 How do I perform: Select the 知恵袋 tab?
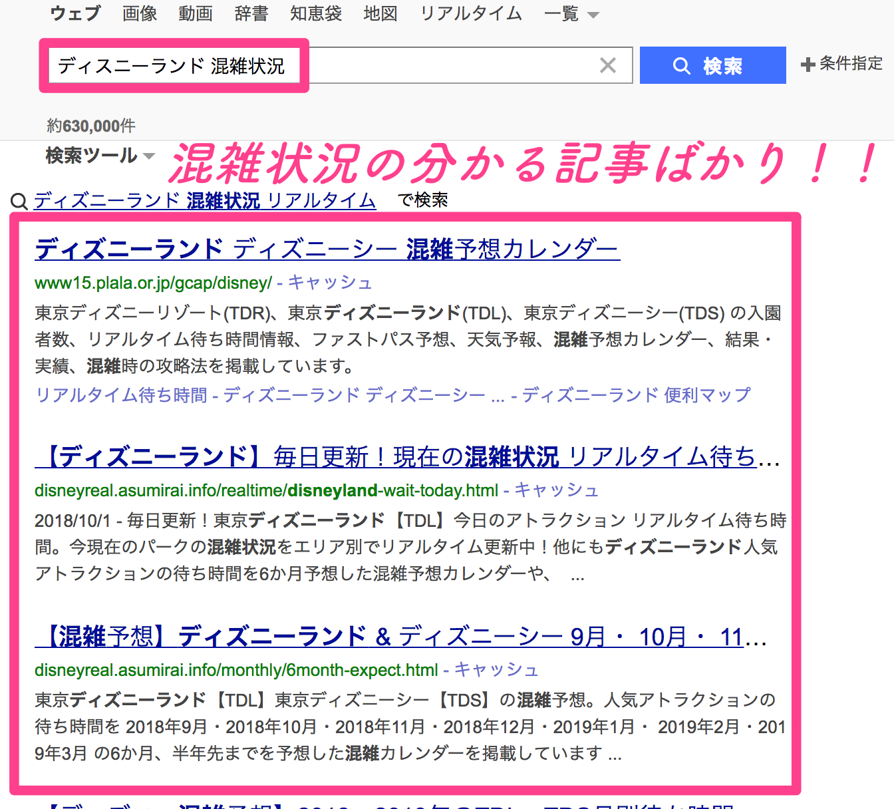(x=316, y=13)
